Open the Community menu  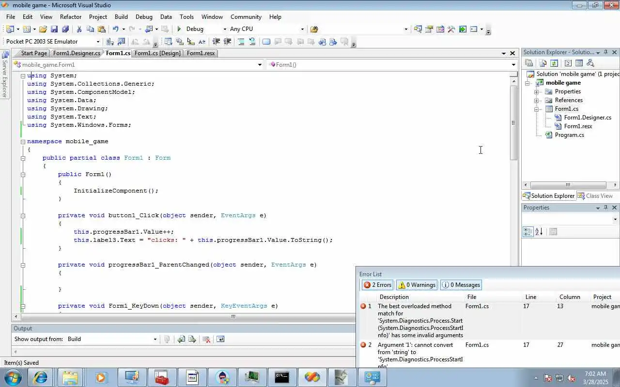click(x=246, y=17)
